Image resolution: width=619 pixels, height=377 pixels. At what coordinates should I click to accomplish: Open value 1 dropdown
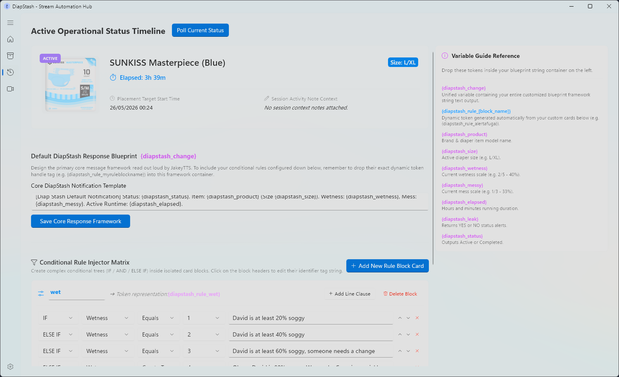(x=204, y=318)
